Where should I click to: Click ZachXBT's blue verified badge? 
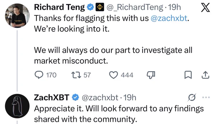tap(75, 97)
